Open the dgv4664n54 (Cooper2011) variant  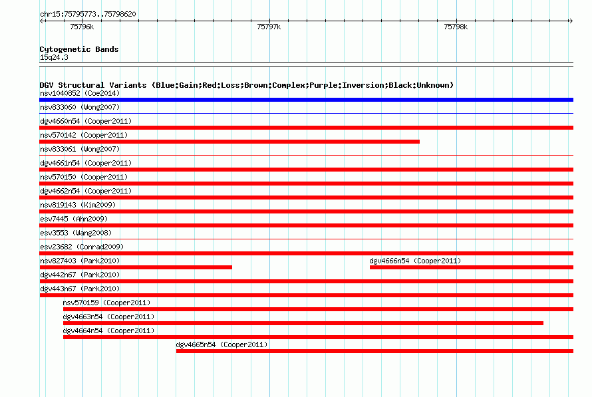(108, 331)
